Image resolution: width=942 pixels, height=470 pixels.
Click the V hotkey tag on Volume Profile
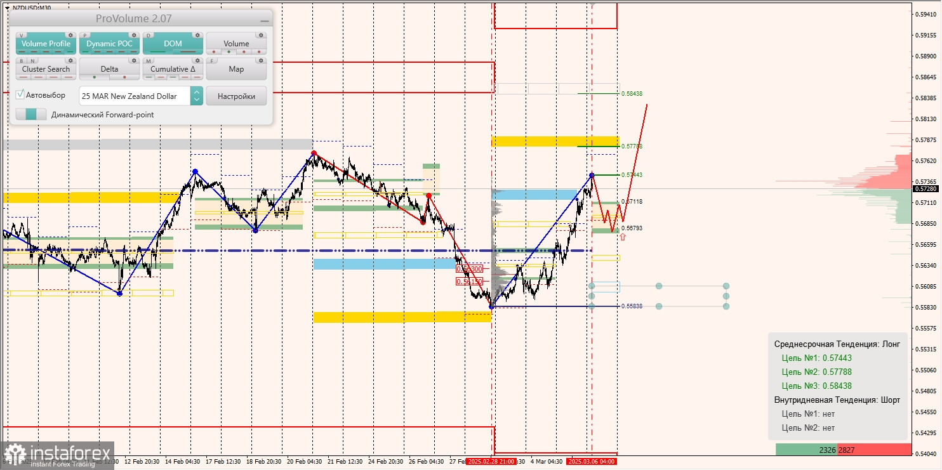(22, 36)
